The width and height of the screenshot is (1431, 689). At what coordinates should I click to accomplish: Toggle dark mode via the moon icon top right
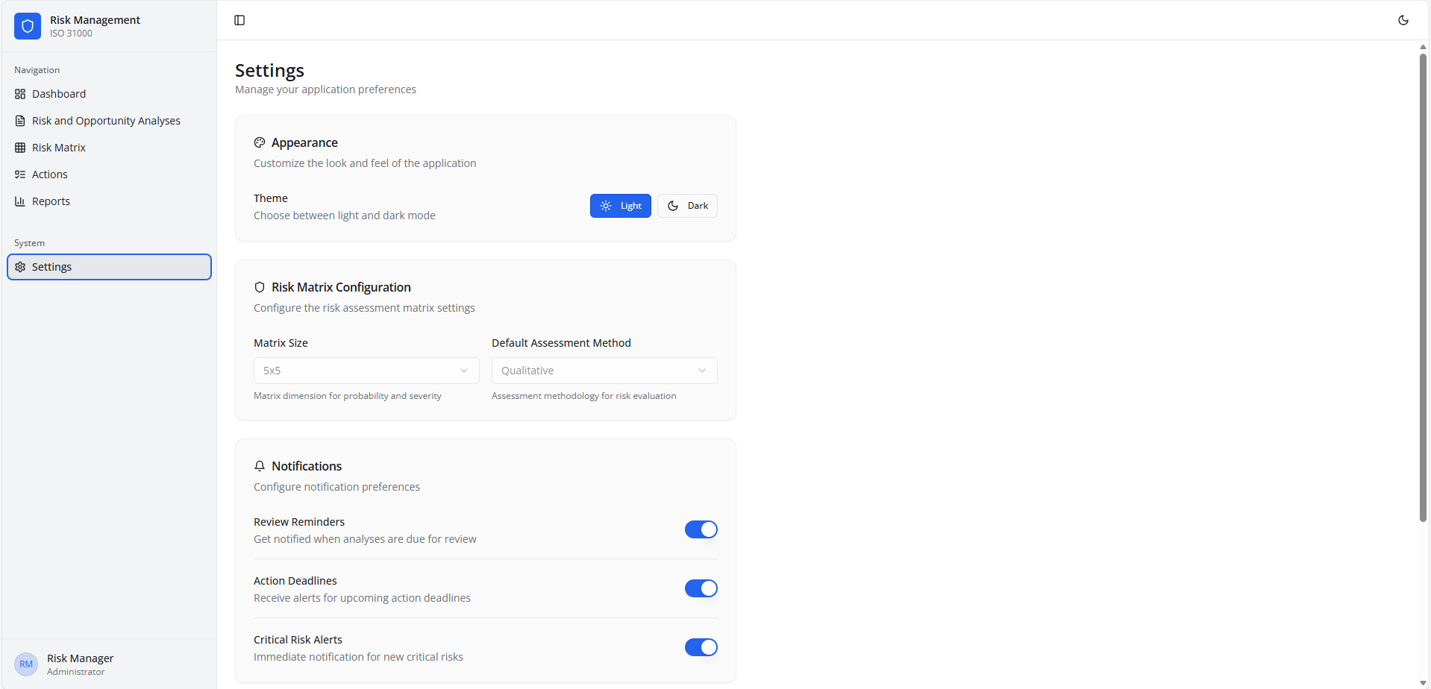point(1403,20)
